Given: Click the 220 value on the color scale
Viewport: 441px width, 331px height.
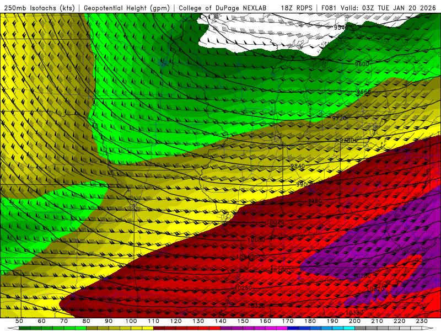Looking at the screenshot, I should pyautogui.click(x=399, y=321).
